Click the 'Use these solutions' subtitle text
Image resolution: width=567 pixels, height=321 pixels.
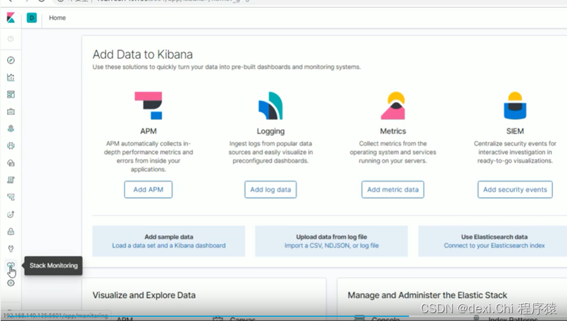(x=227, y=67)
